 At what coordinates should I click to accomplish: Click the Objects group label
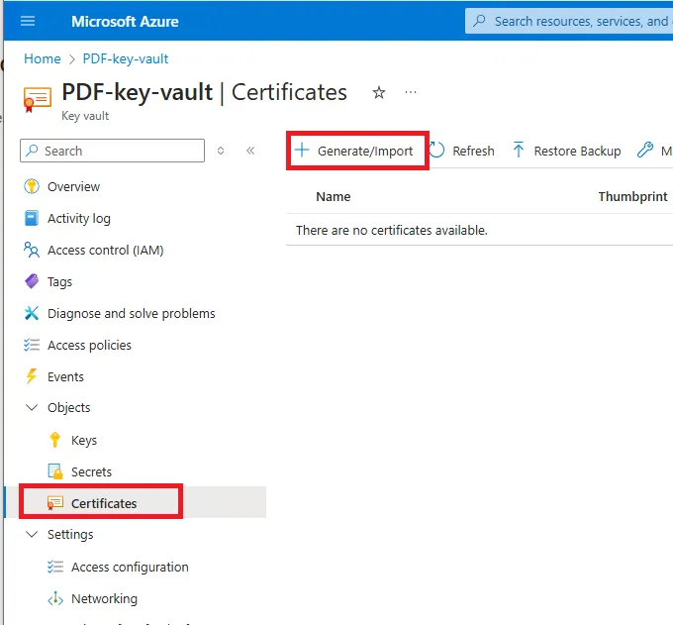pyautogui.click(x=68, y=408)
